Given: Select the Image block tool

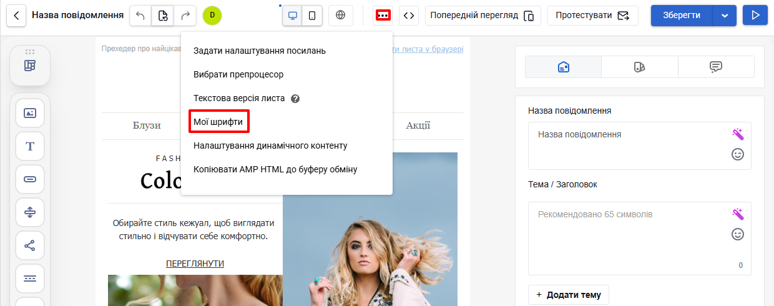Looking at the screenshot, I should coord(30,113).
